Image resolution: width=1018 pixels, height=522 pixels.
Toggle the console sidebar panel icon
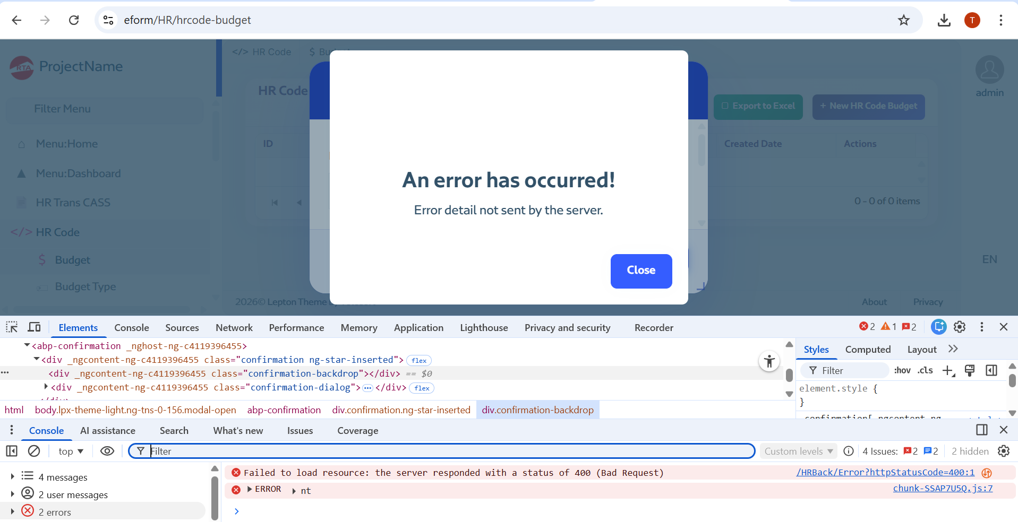click(12, 451)
